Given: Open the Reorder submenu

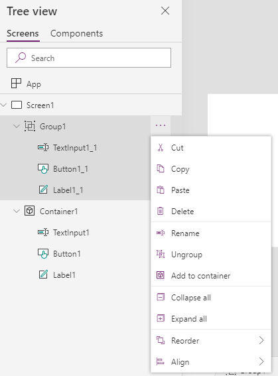Looking at the screenshot, I should coord(211,340).
